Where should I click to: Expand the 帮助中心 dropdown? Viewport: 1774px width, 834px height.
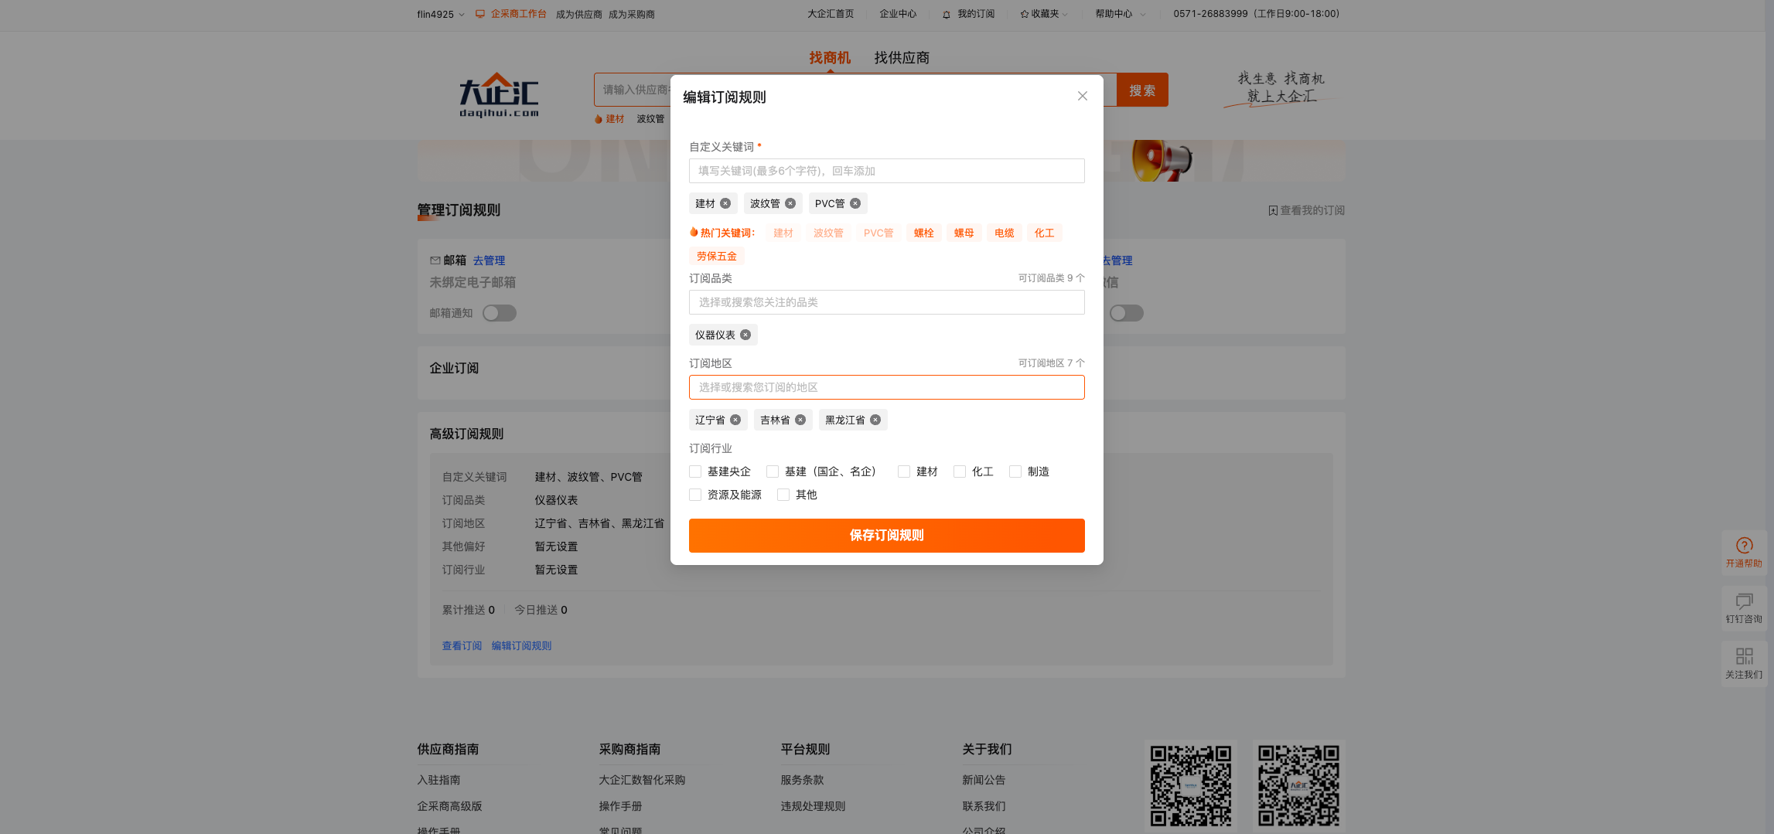[x=1121, y=14]
